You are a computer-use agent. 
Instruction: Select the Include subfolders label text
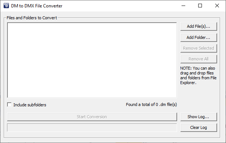point(30,105)
